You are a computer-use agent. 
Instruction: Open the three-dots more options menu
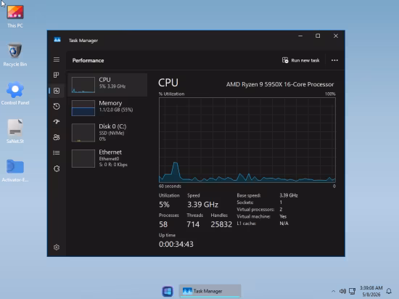click(334, 60)
